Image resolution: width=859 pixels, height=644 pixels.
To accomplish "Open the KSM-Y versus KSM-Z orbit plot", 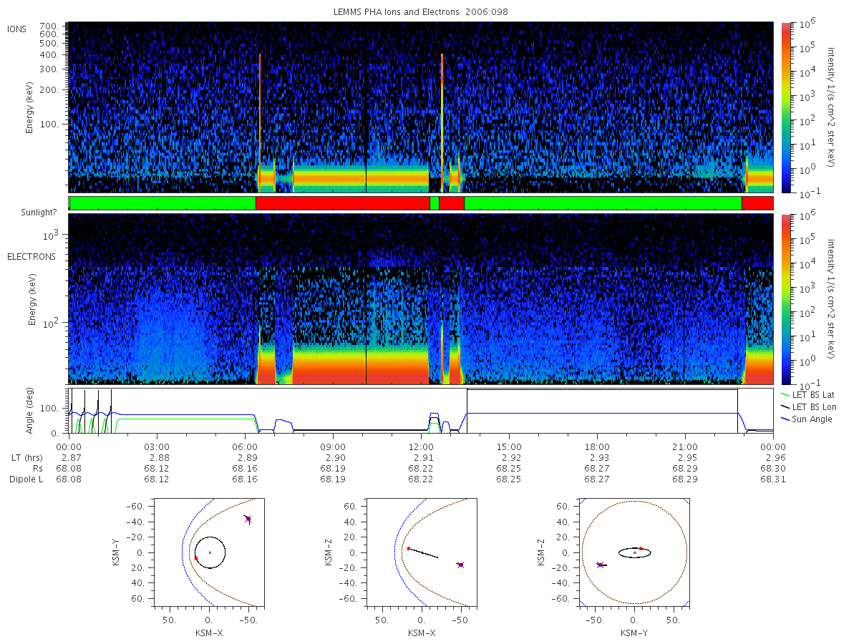I will [x=634, y=553].
